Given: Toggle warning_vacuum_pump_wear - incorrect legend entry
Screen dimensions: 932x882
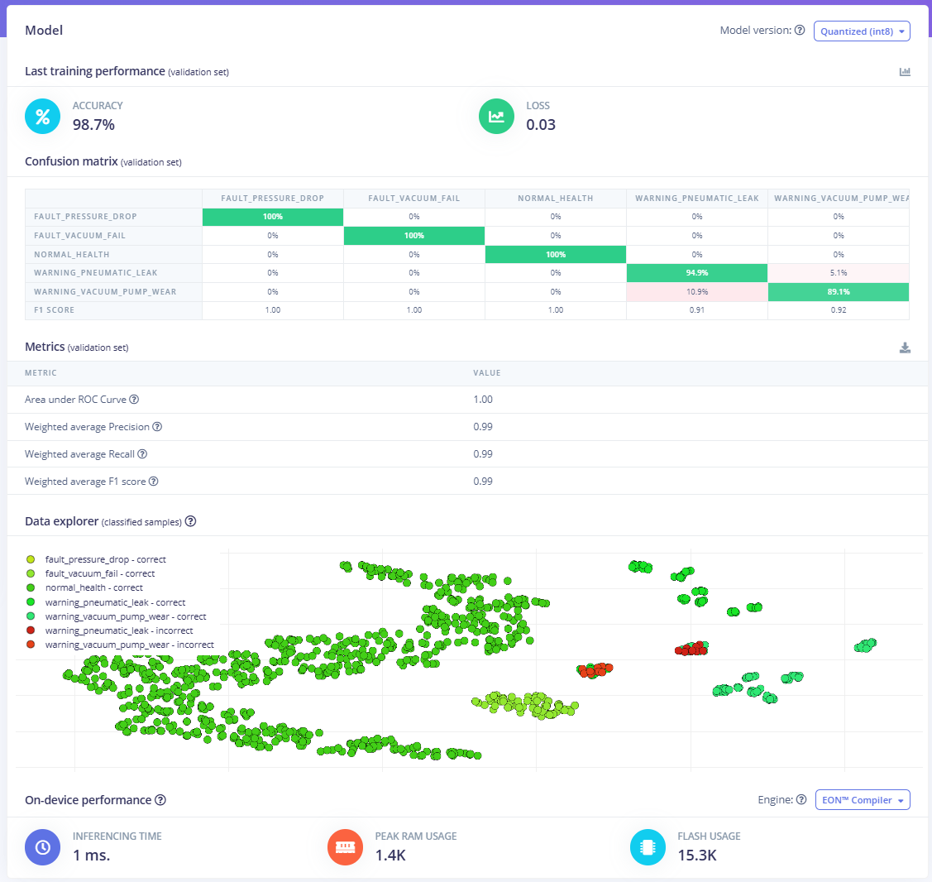Looking at the screenshot, I should (120, 645).
